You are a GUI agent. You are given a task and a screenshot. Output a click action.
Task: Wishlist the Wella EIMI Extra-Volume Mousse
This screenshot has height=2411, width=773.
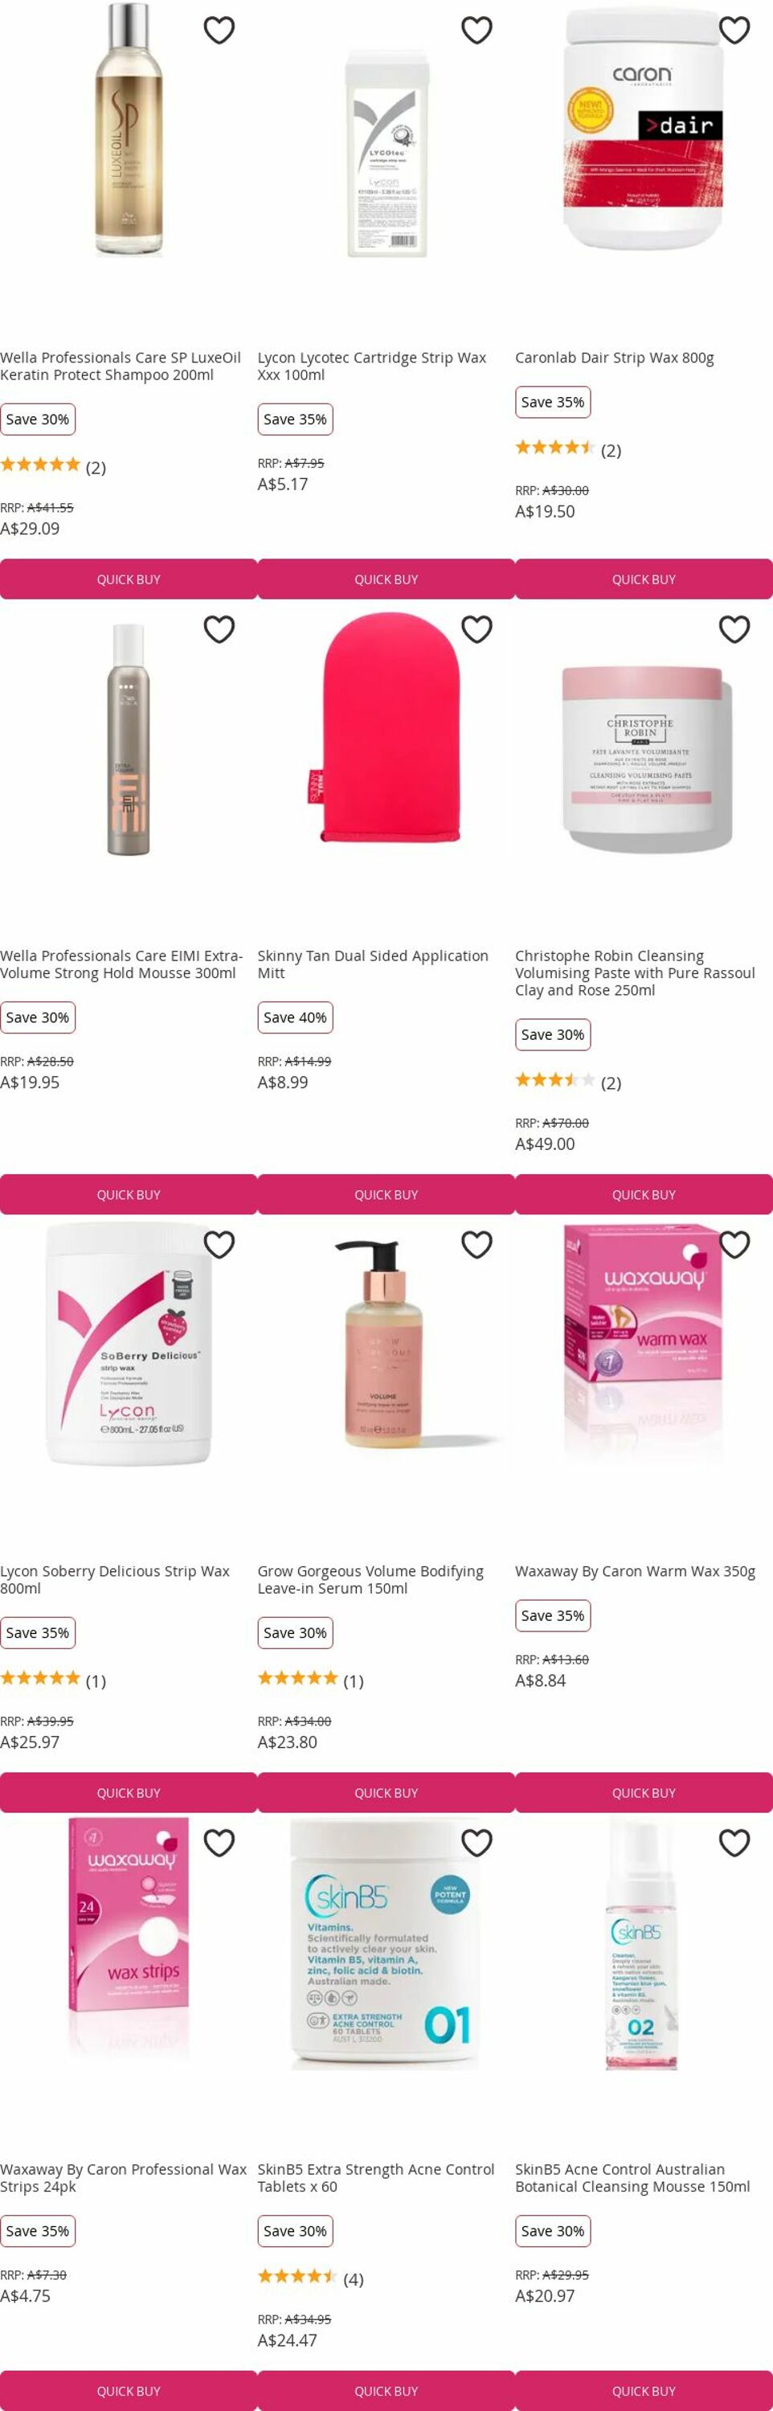pos(219,629)
